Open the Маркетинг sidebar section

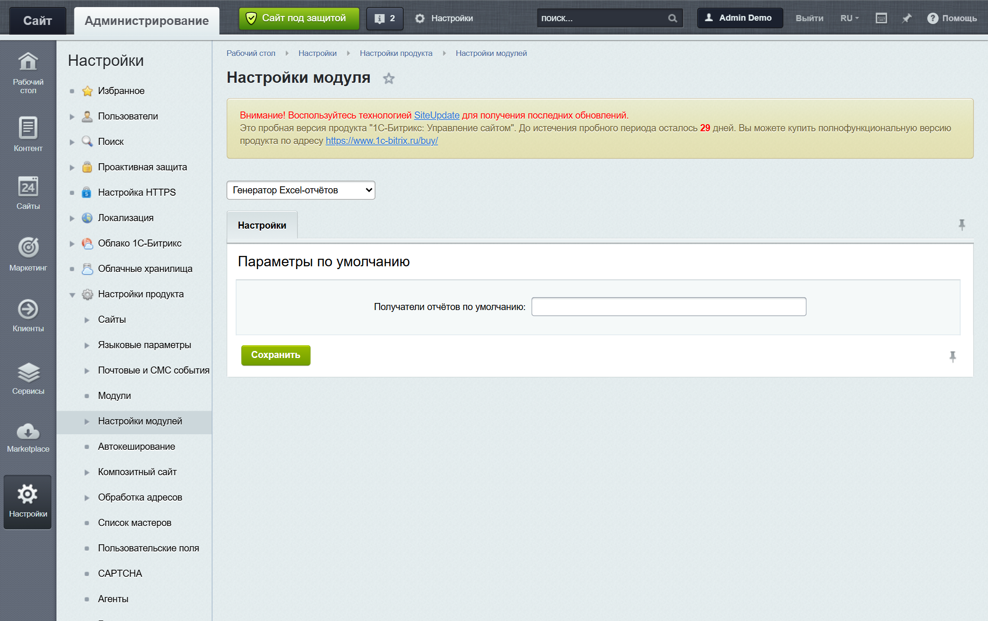point(28,254)
